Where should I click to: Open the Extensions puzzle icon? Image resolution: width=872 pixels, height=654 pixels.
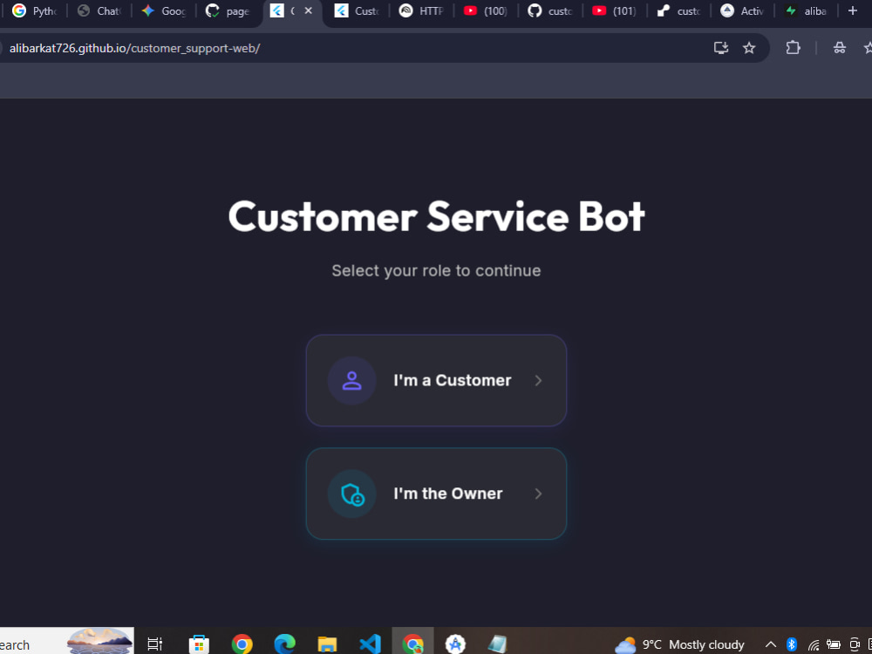(793, 48)
